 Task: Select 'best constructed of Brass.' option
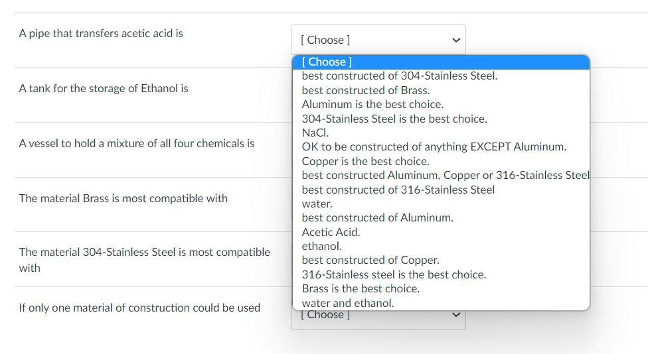(365, 90)
